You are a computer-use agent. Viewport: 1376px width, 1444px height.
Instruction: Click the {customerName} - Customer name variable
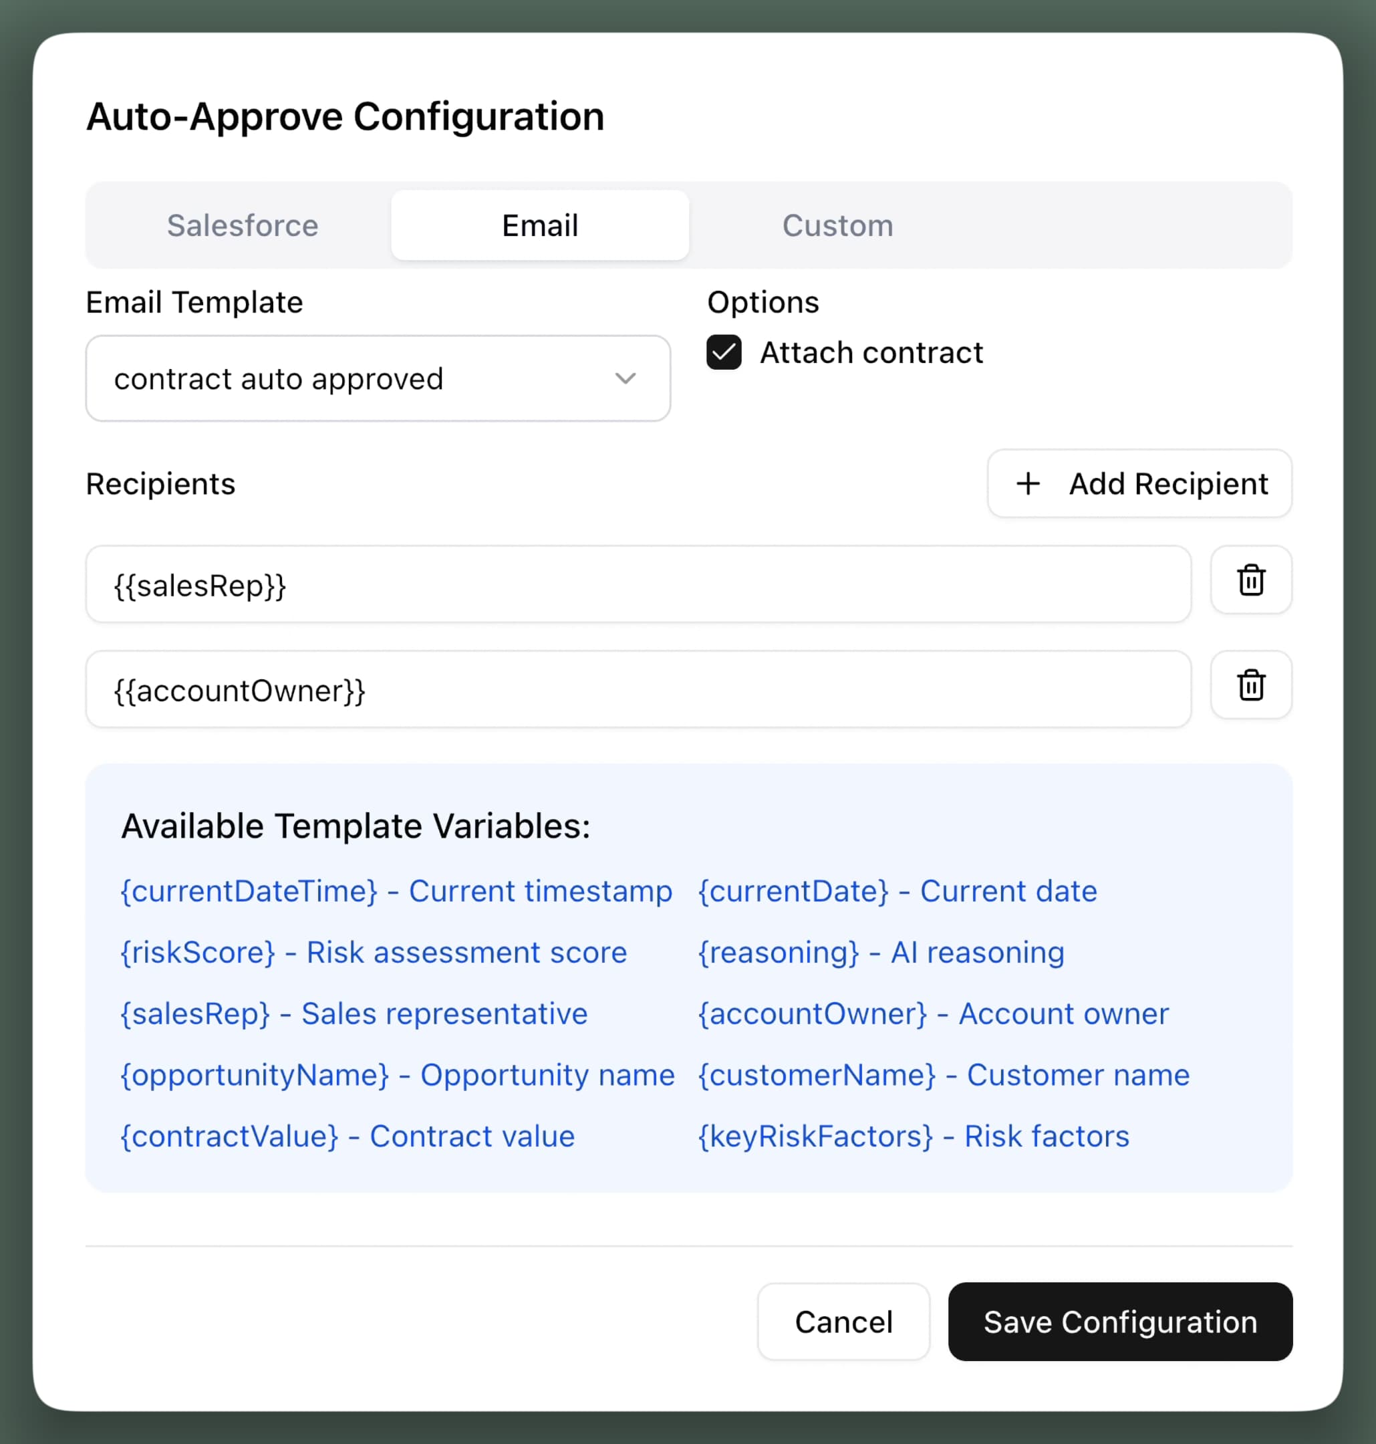tap(943, 1075)
